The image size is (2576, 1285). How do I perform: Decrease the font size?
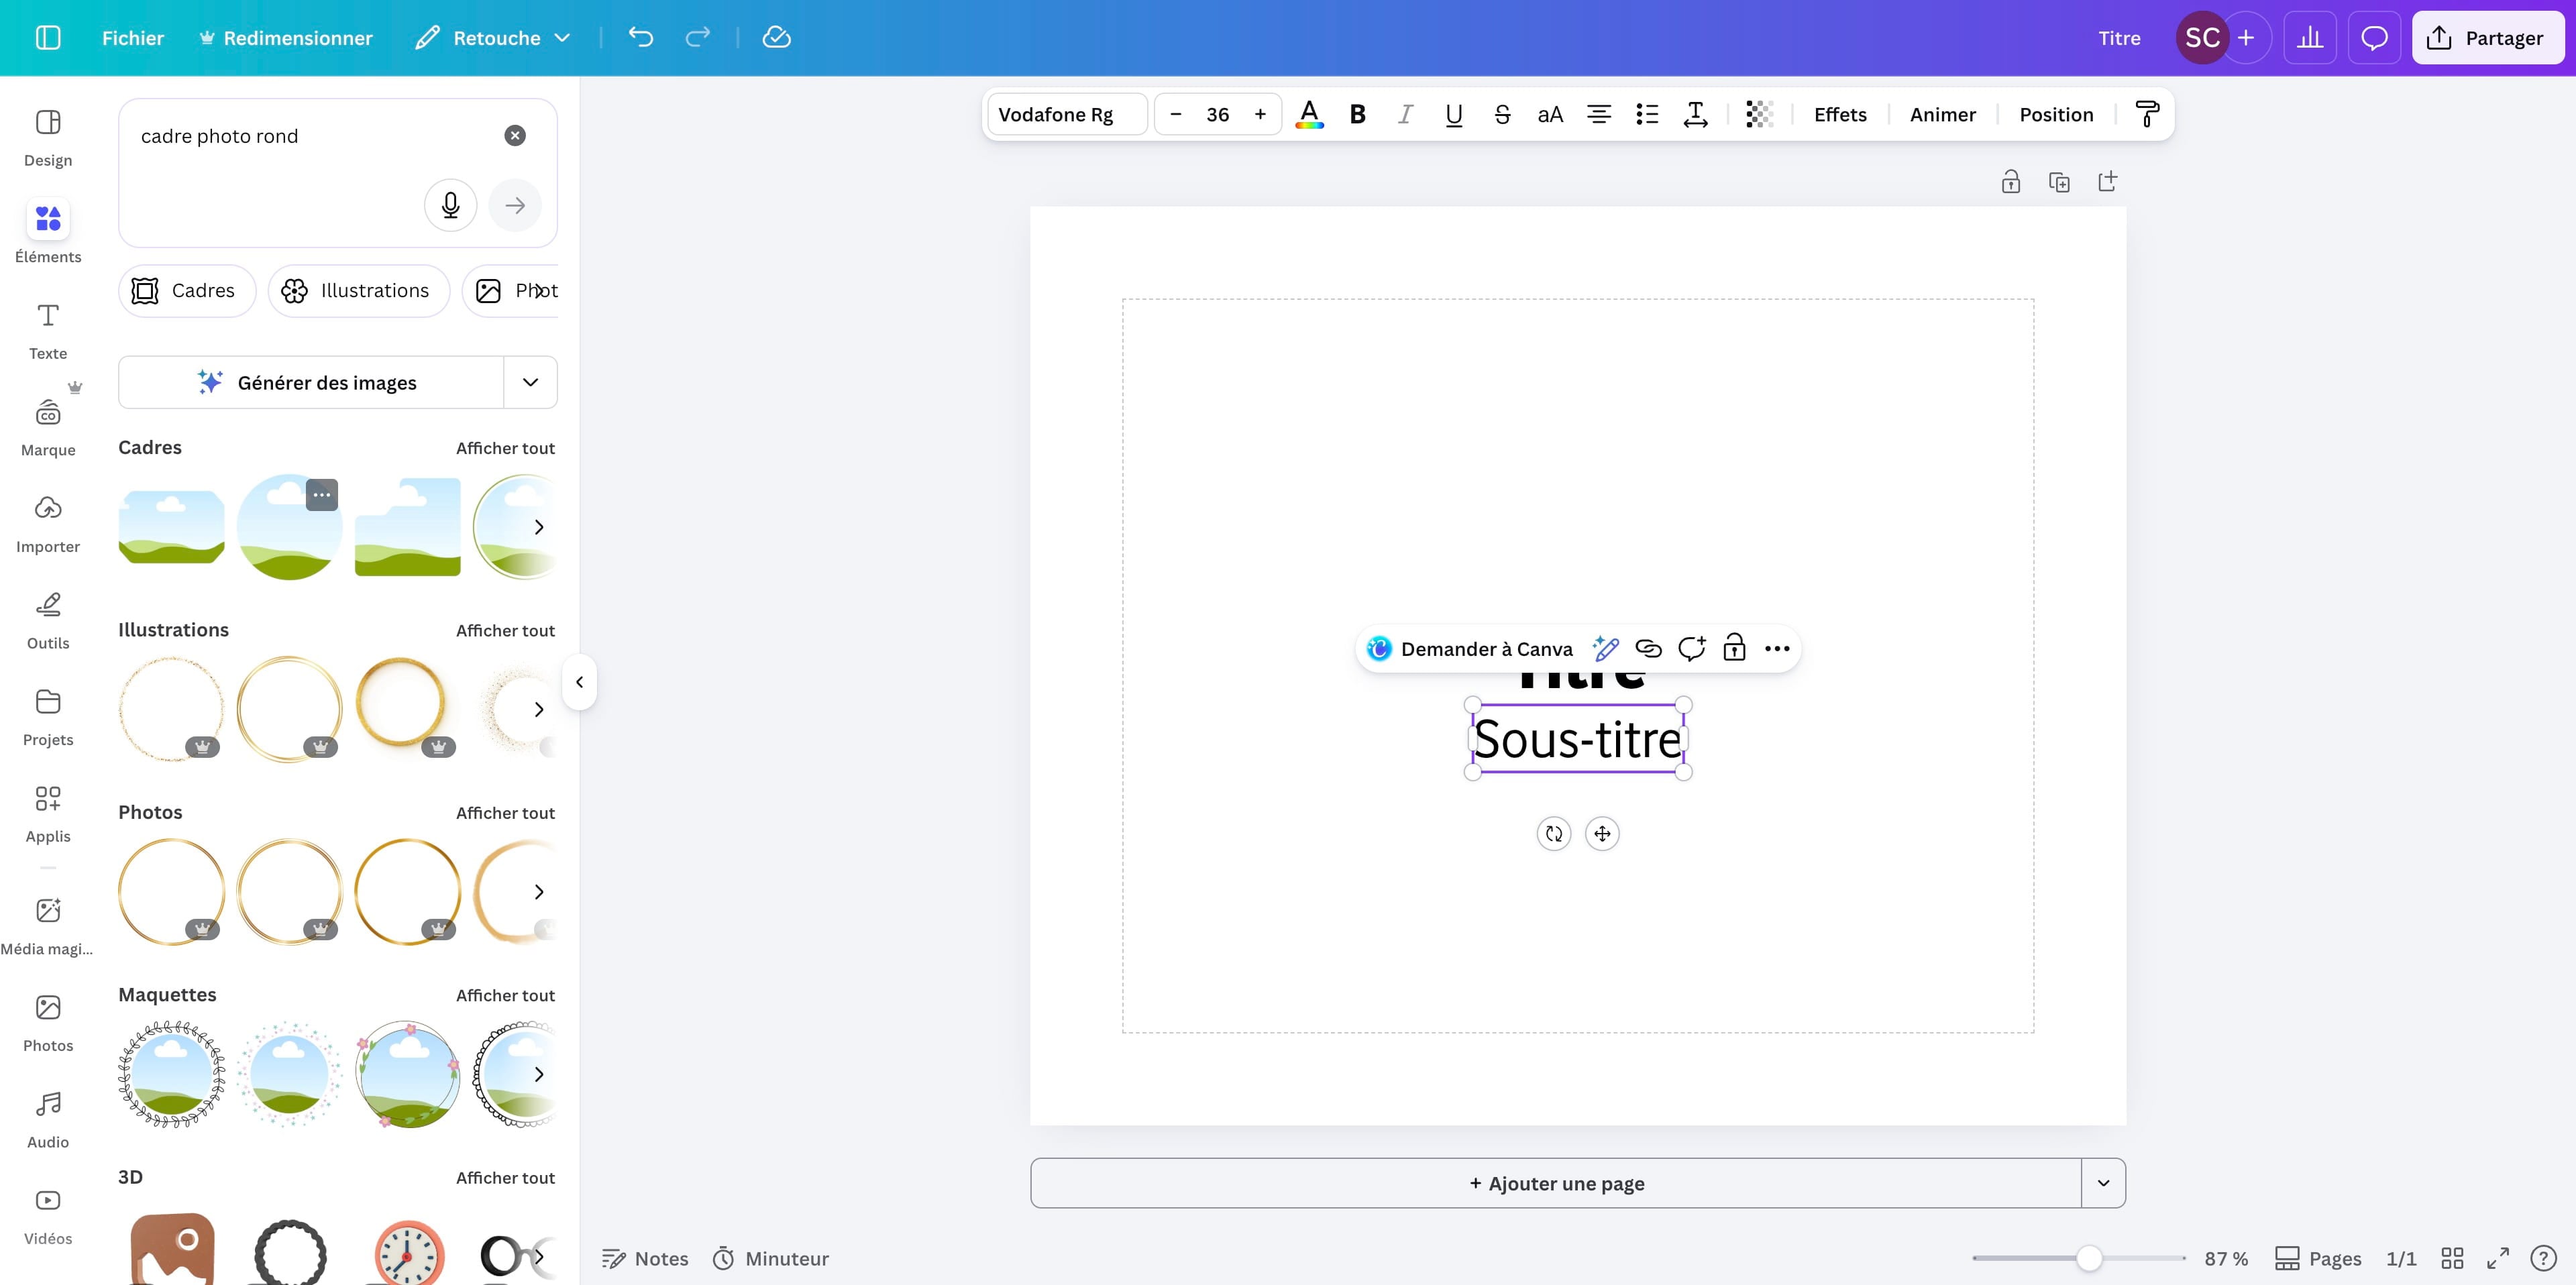coord(1176,114)
